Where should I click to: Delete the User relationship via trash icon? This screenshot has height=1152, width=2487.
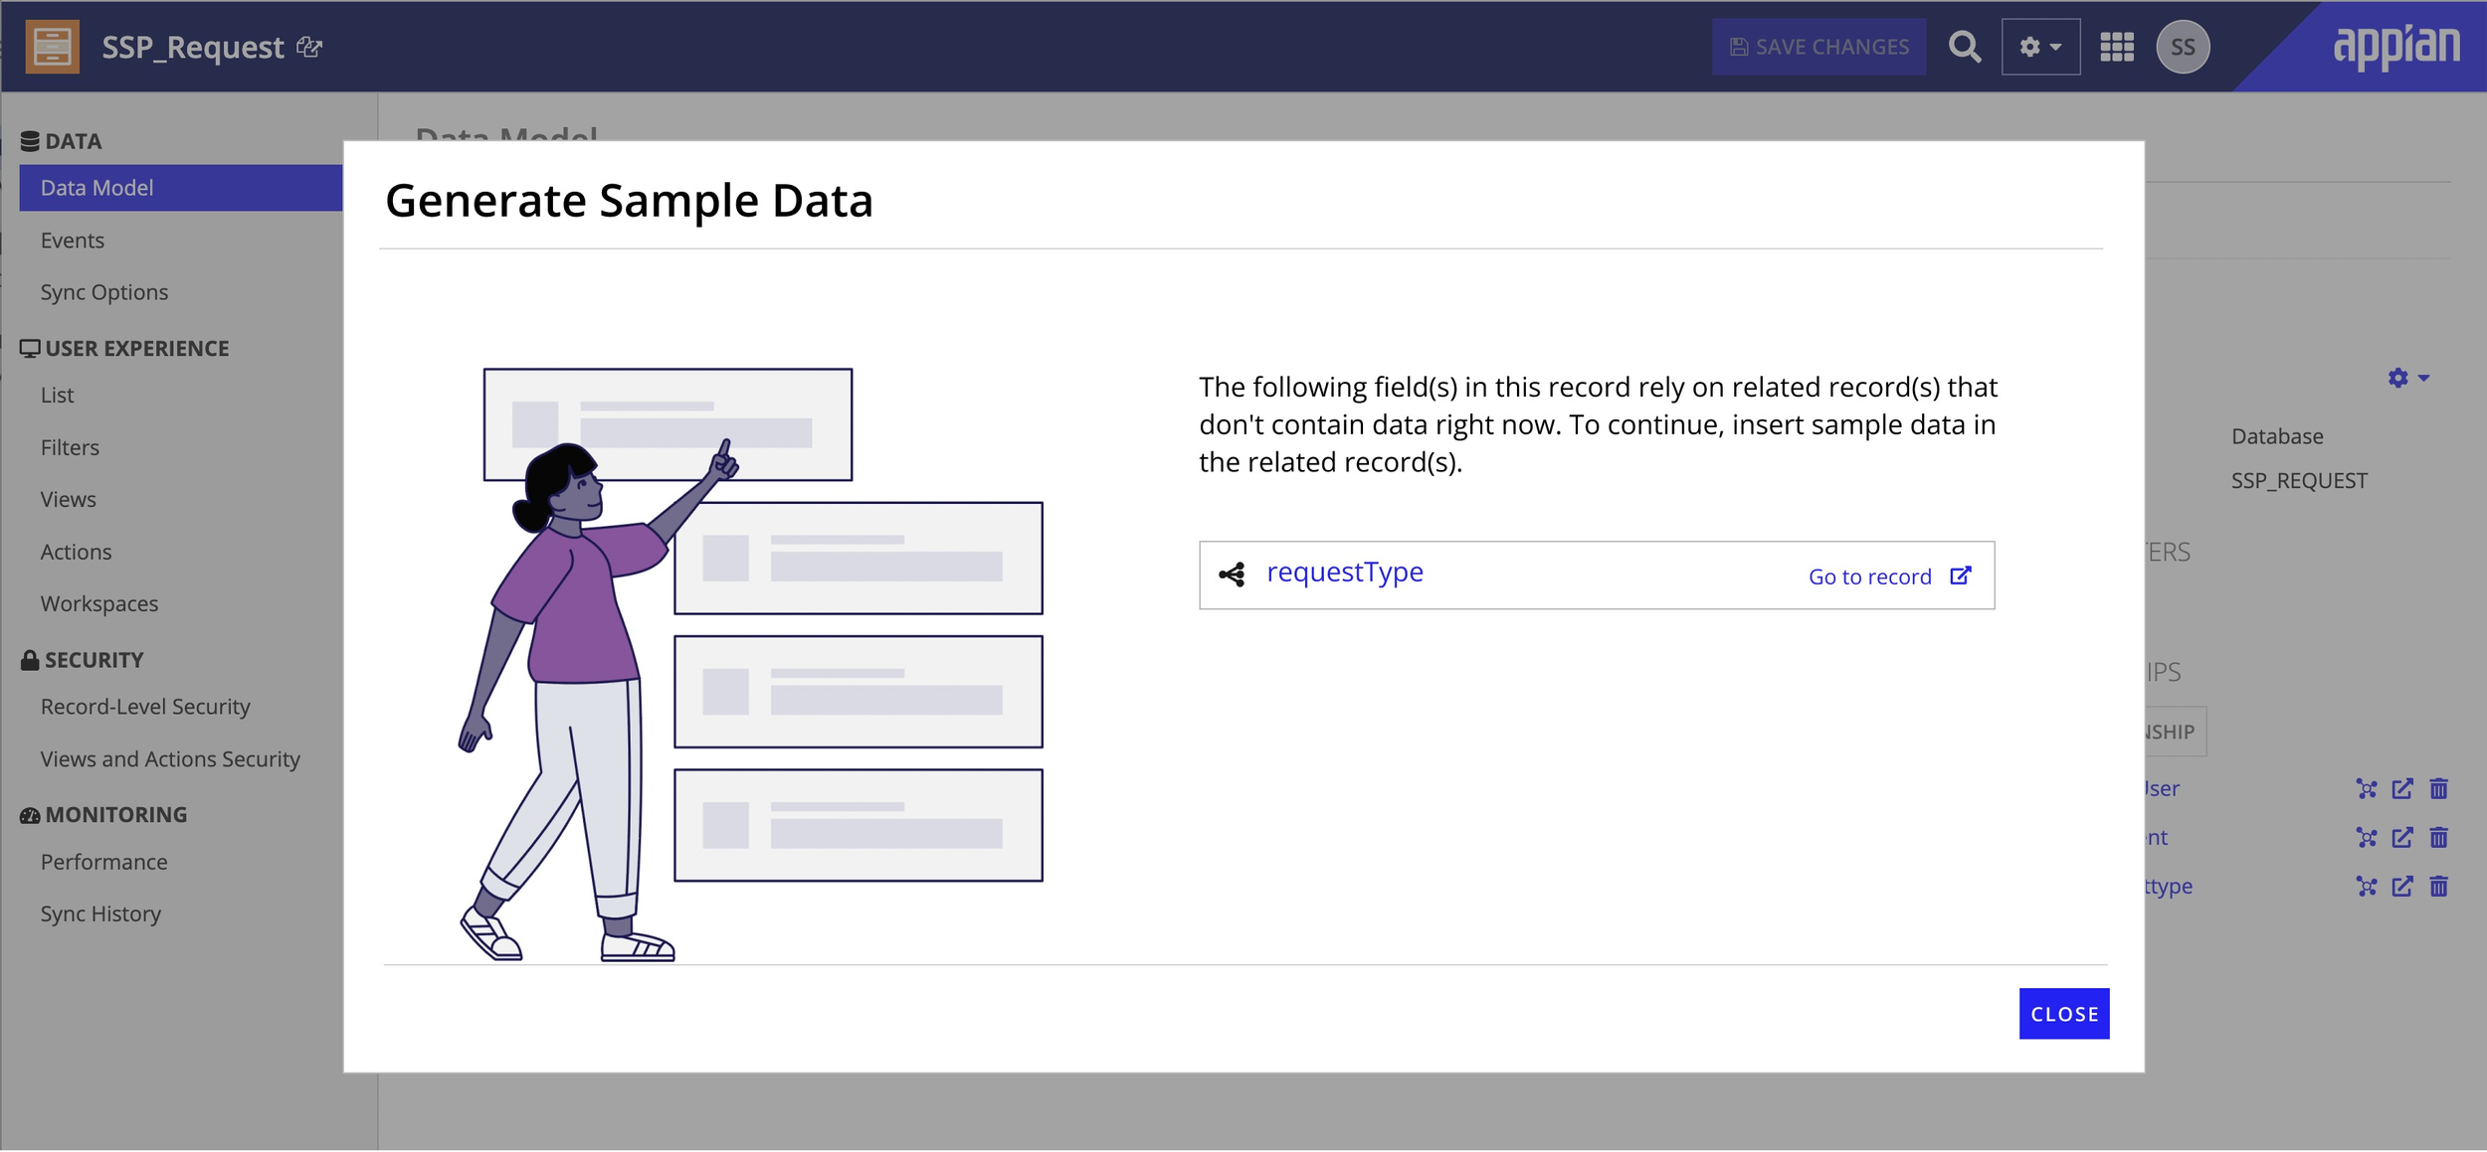2438,788
